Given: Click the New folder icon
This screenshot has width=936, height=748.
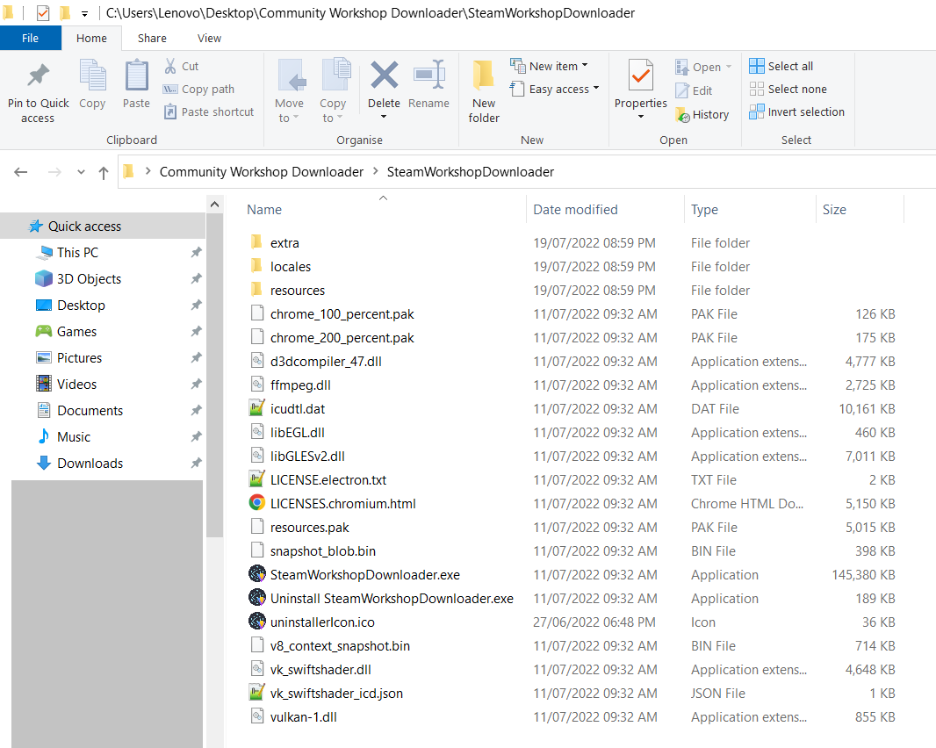Looking at the screenshot, I should pos(484,76).
